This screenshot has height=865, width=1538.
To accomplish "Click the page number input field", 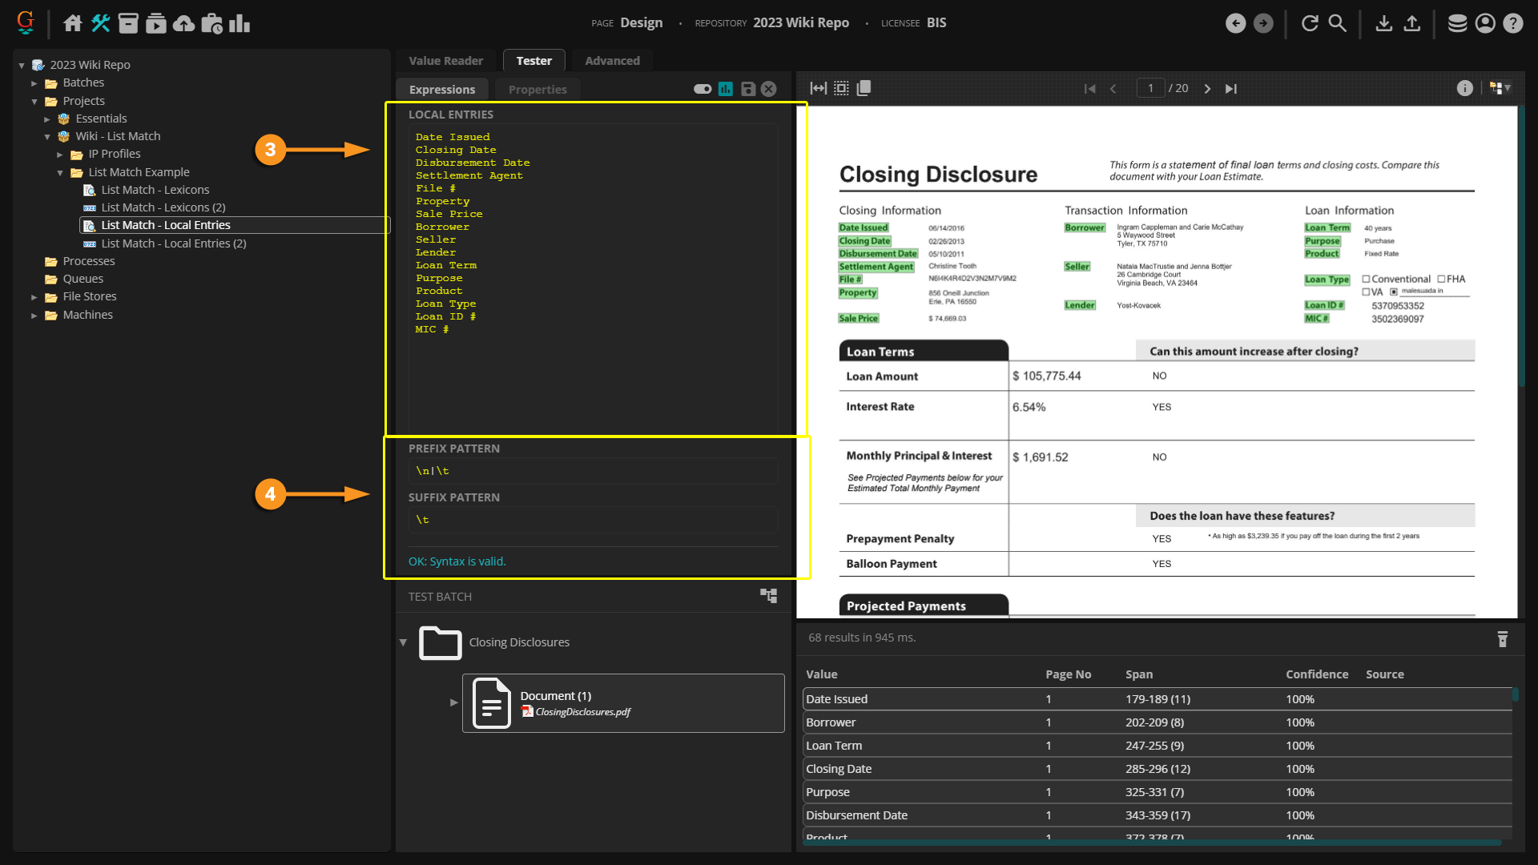I will pos(1150,88).
